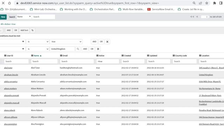
Task: Open Abraham Lincoln's United Kingdom location link
Action: point(206,75)
